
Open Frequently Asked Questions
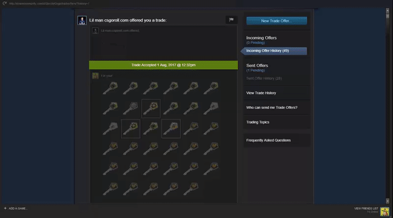click(x=268, y=140)
